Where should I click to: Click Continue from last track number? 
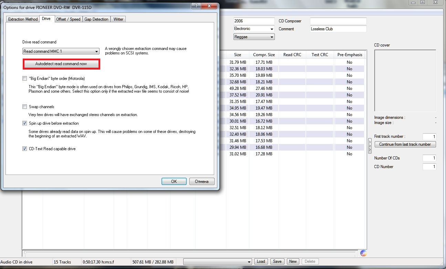405,144
